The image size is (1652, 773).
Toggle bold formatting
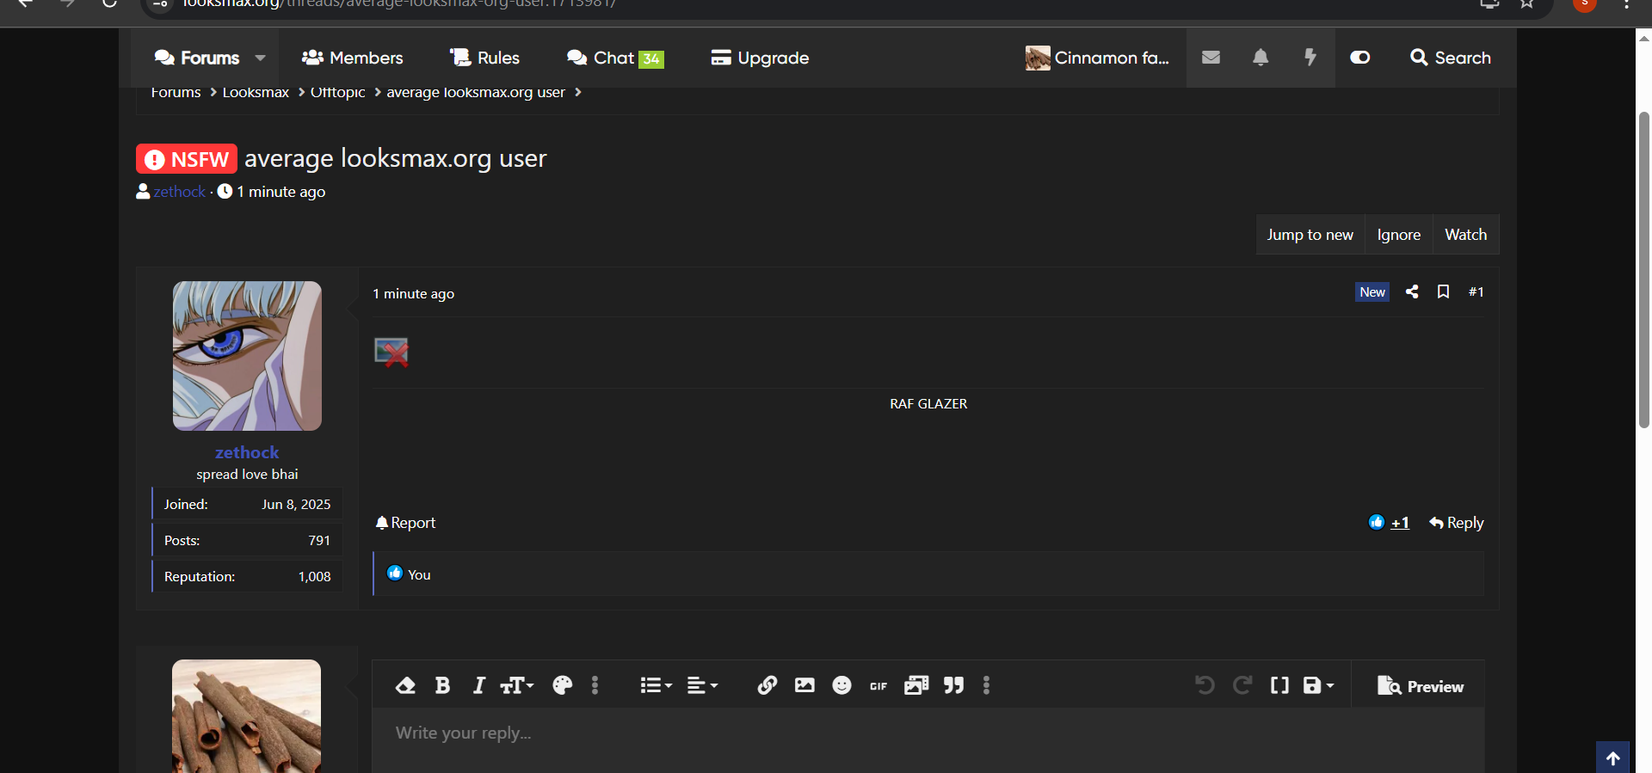[x=442, y=685]
